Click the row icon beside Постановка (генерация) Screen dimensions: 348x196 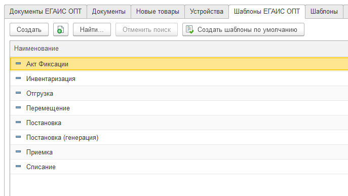[x=18, y=137]
